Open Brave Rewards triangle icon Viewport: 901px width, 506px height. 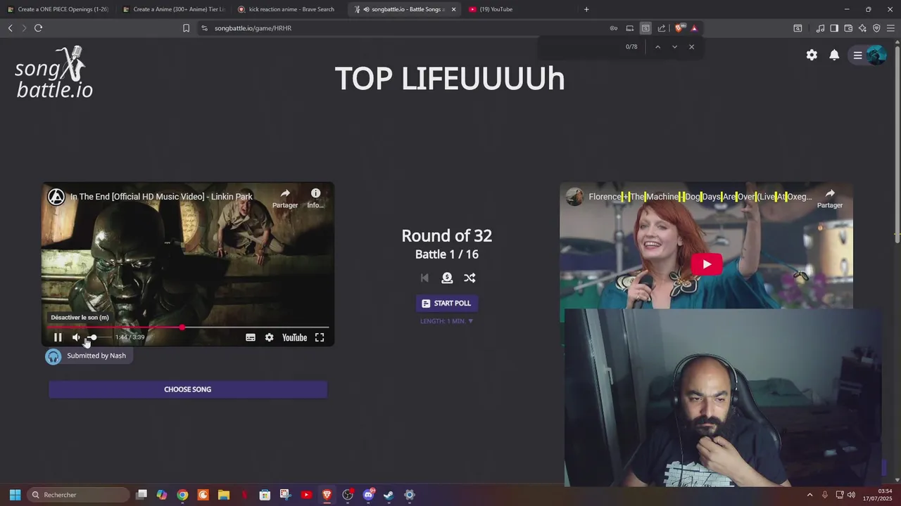pos(694,28)
